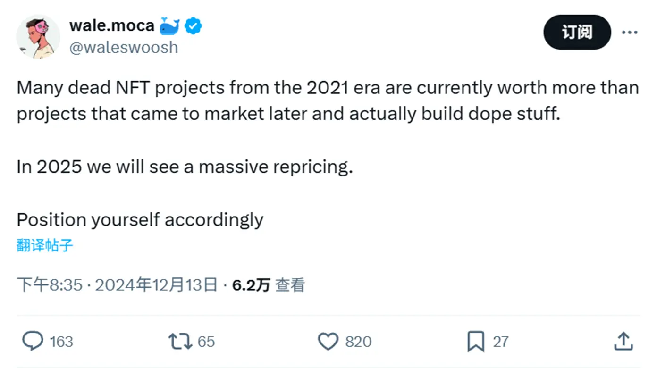Screen dimensions: 657x368
Task: Like the post with the heart icon
Action: 328,341
